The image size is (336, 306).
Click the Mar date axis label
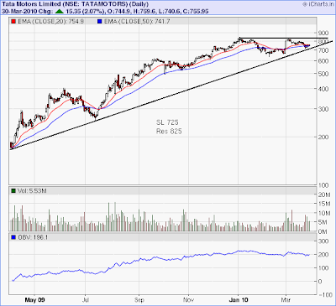(x=286, y=300)
